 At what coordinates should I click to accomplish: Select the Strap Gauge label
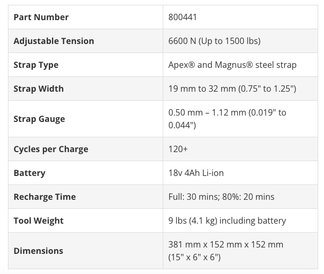tap(39, 119)
